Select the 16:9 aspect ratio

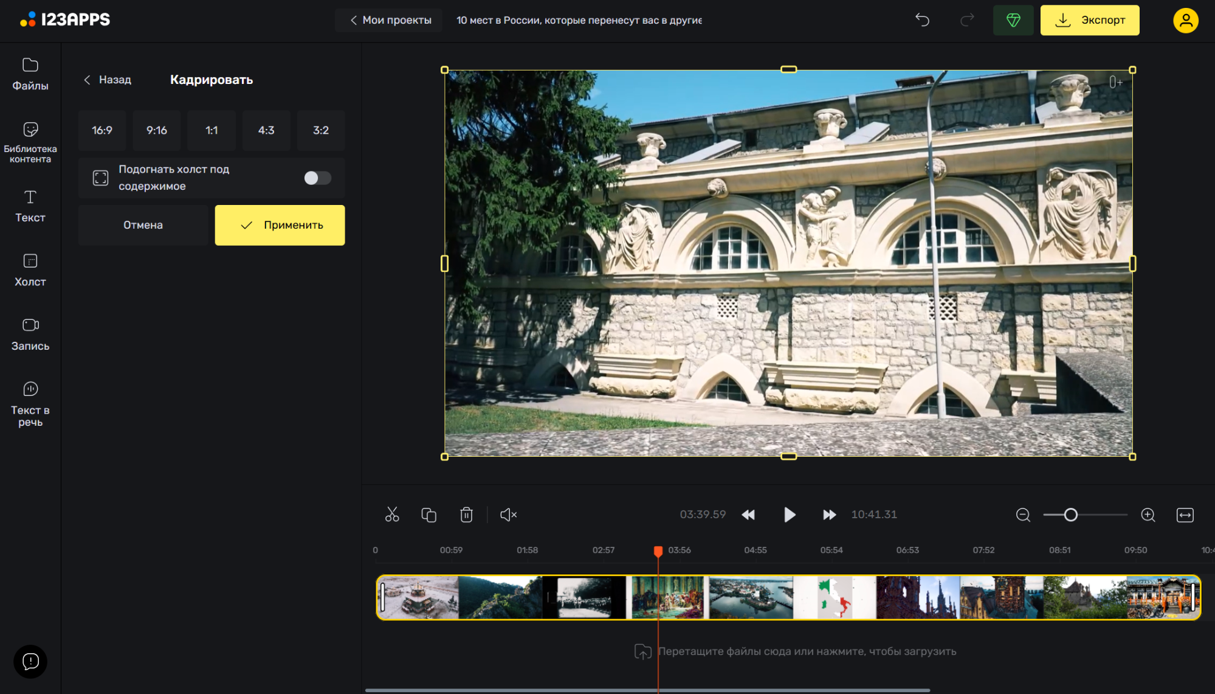click(x=102, y=130)
